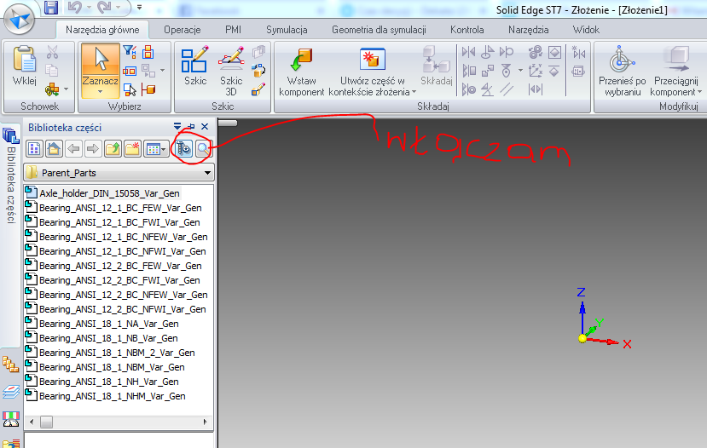The image size is (707, 448).
Task: Click the file list scroll right arrow
Action: coord(206,422)
